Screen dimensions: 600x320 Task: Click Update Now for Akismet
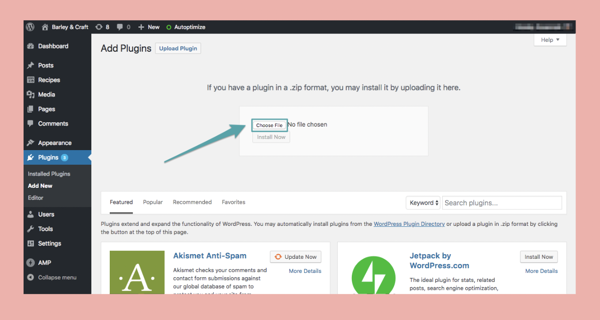click(x=296, y=257)
